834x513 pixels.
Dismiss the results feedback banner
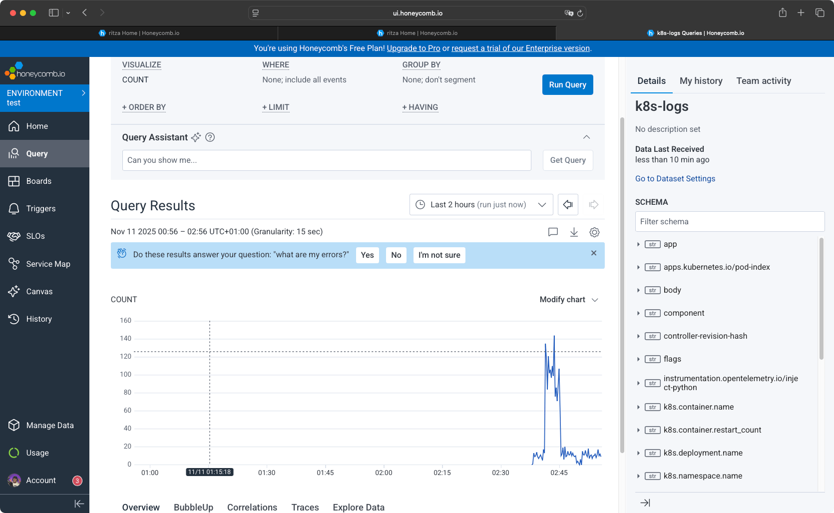point(594,253)
